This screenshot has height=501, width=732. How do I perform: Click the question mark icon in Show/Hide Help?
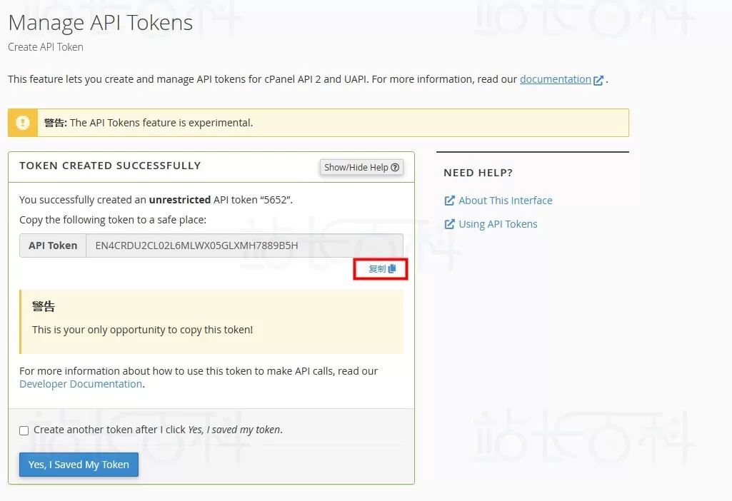click(395, 168)
